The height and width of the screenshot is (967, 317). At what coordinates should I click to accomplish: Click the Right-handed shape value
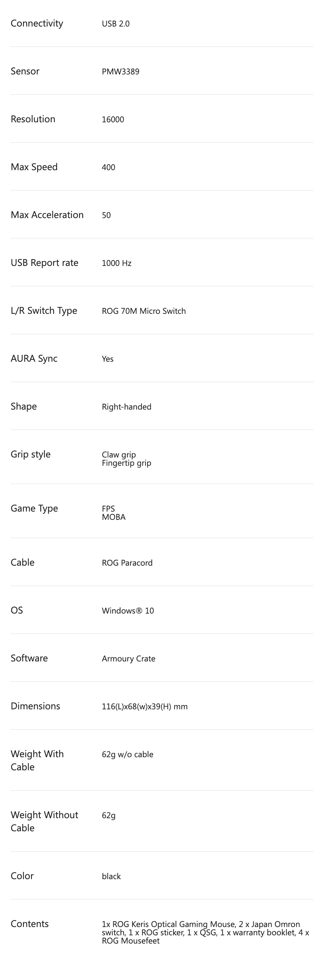(126, 407)
